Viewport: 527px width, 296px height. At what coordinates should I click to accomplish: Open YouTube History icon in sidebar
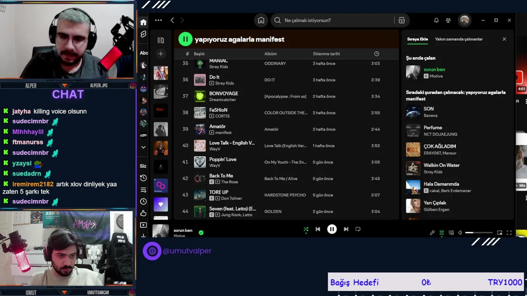pos(143,178)
